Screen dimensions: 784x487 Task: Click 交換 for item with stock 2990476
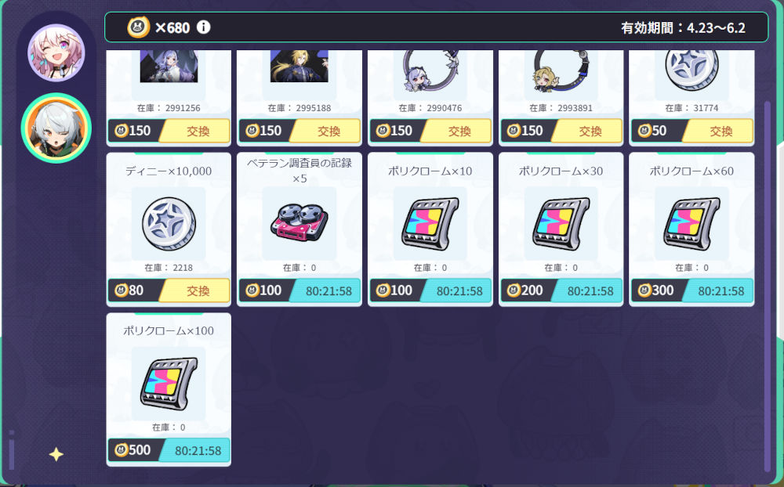(x=456, y=131)
